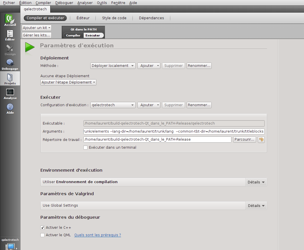304x250 pixels.
Task: Open the Aide menu in menu bar
Action: 133,3
